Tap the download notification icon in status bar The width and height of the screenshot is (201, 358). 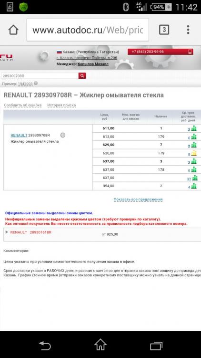point(10,7)
